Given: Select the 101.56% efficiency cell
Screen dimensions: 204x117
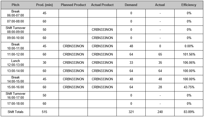Looking at the screenshot, I should point(189,54).
